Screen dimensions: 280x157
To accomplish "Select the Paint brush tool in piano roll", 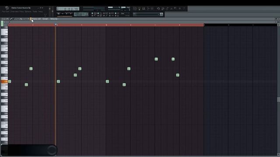I will click(x=13, y=19).
